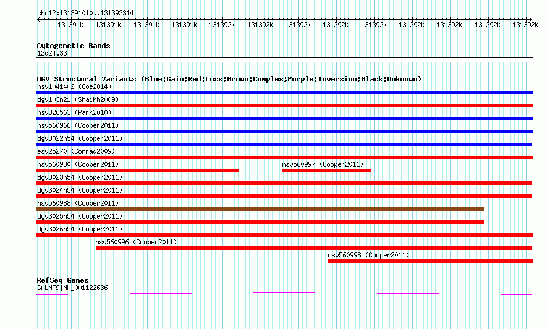Click the nsv560997 (Cooper2011) label
The height and width of the screenshot is (329, 550).
323,164
